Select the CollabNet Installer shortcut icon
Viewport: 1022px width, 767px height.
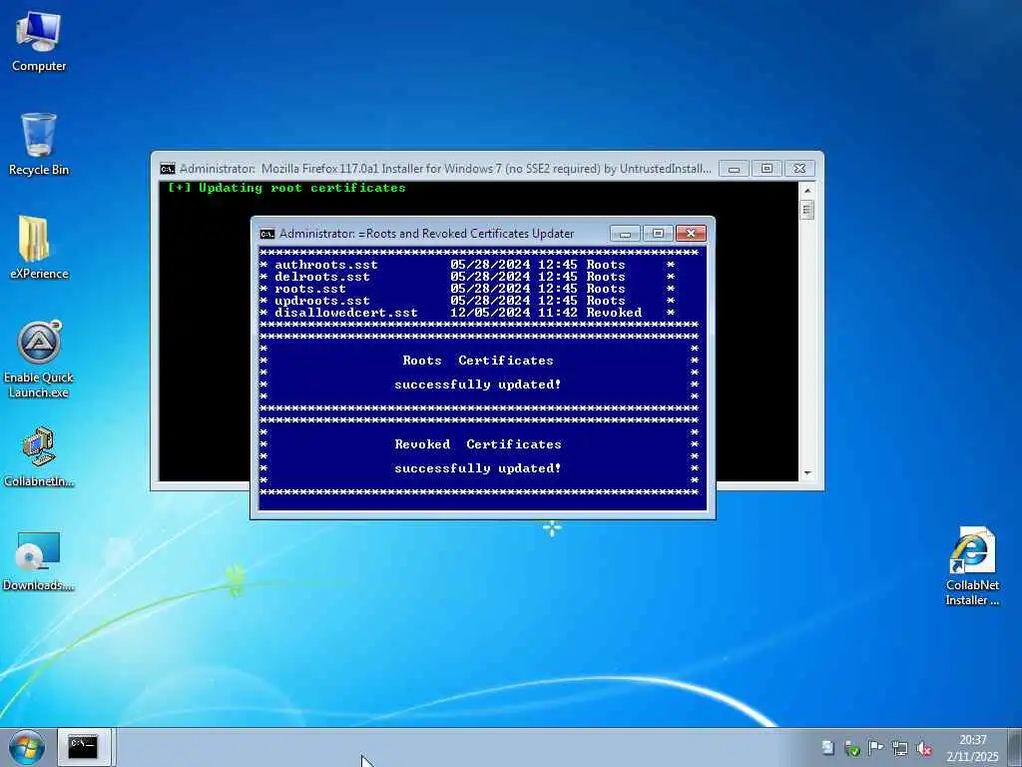pyautogui.click(x=972, y=566)
